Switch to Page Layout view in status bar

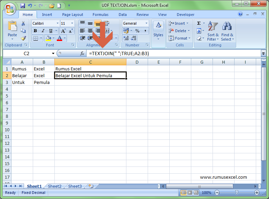tap(190, 193)
